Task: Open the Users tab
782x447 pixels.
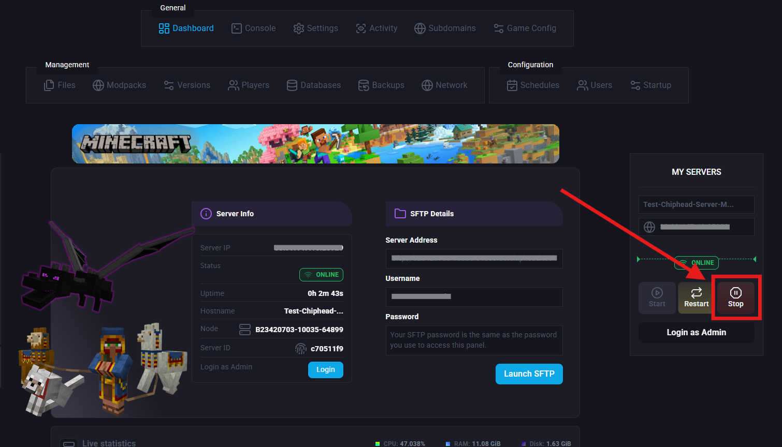Action: pos(595,85)
